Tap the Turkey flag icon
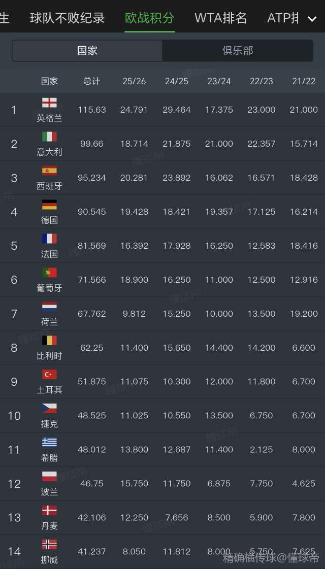 pos(49,375)
